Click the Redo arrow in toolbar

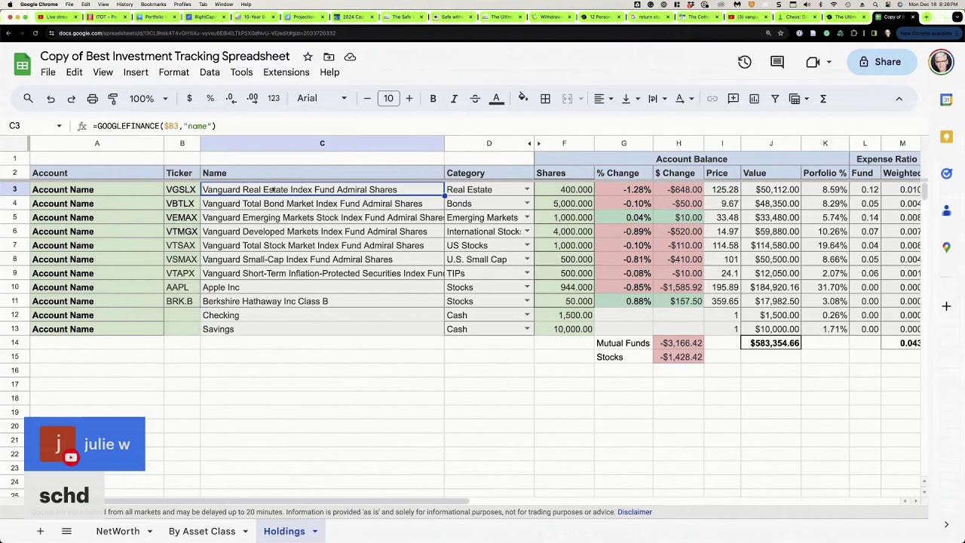72,99
